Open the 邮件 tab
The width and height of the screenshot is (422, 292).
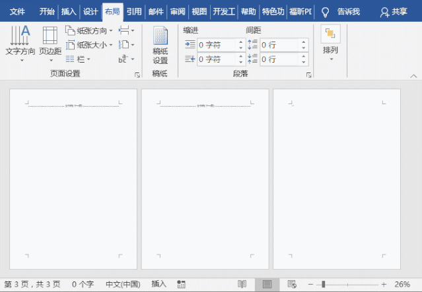156,12
